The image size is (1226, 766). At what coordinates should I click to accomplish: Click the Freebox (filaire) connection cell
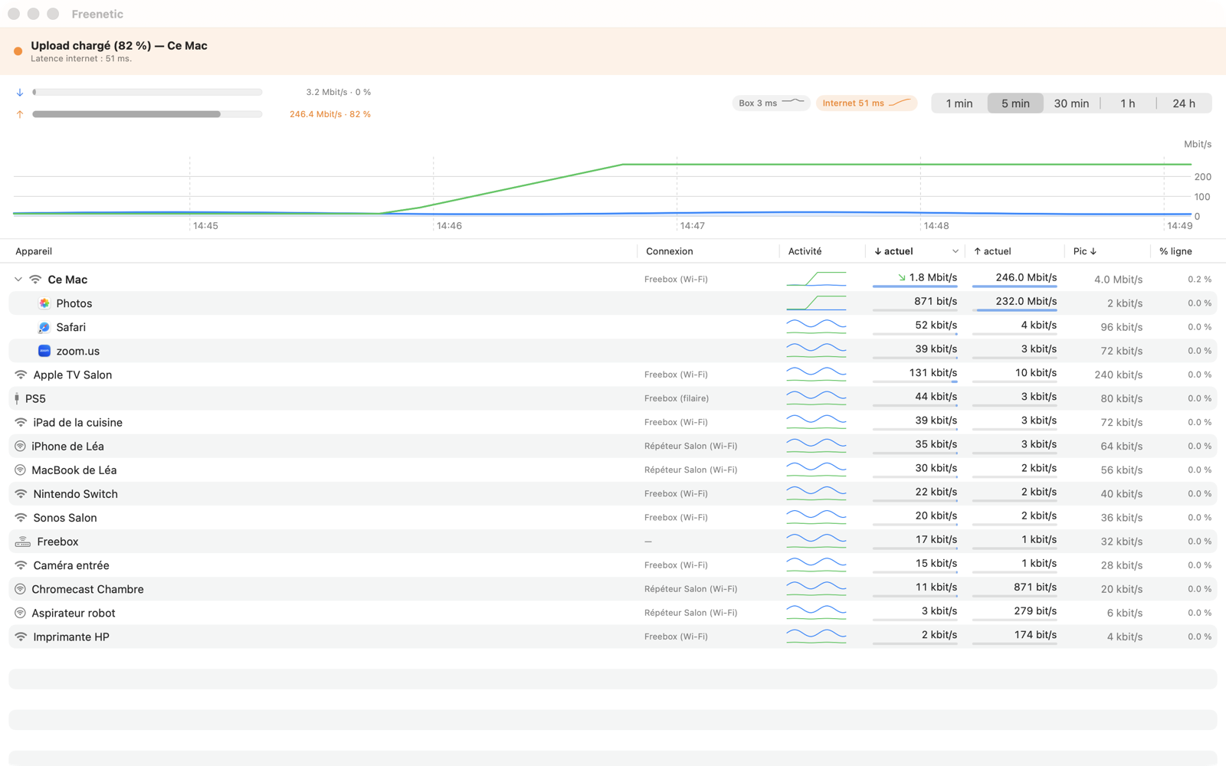[676, 398]
